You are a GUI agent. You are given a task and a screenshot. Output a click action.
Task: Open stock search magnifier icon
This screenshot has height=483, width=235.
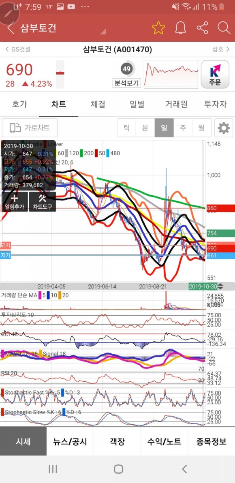click(x=224, y=28)
